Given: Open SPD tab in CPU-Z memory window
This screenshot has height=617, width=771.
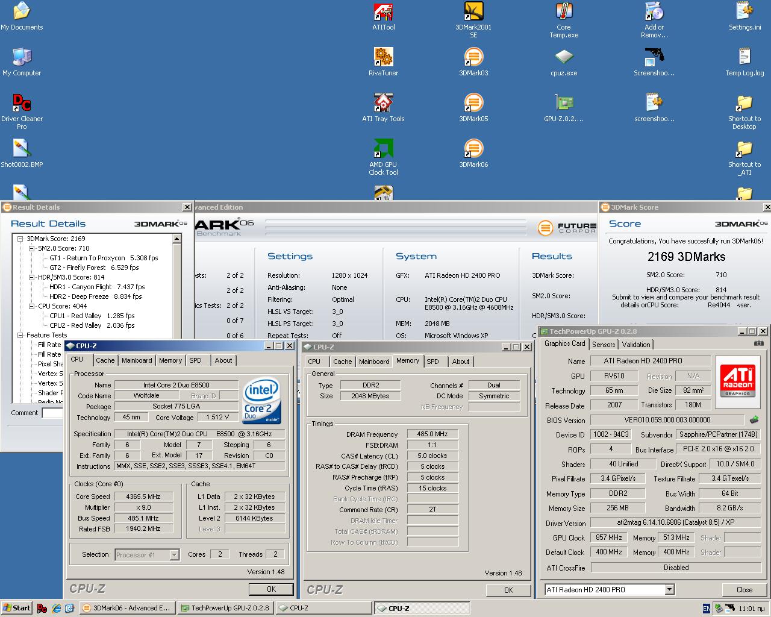Looking at the screenshot, I should 433,362.
